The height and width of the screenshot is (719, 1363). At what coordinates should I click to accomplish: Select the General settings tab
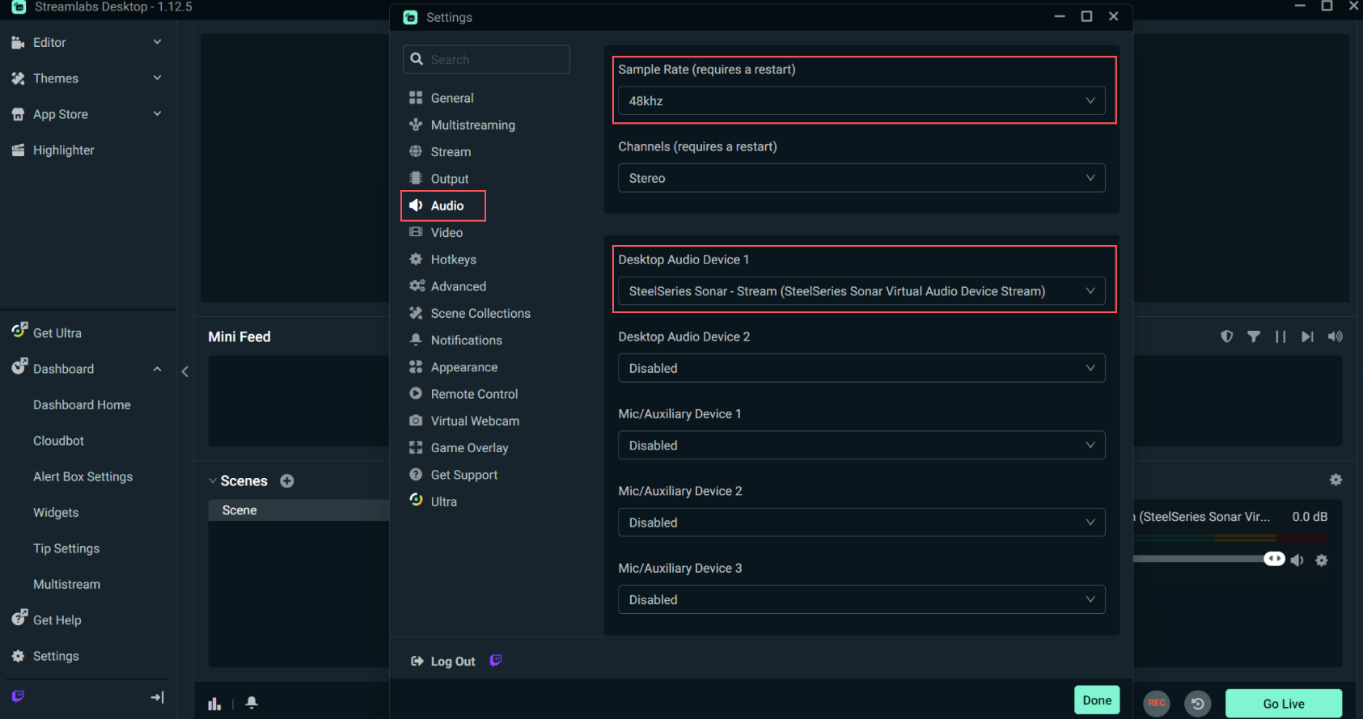[452, 98]
